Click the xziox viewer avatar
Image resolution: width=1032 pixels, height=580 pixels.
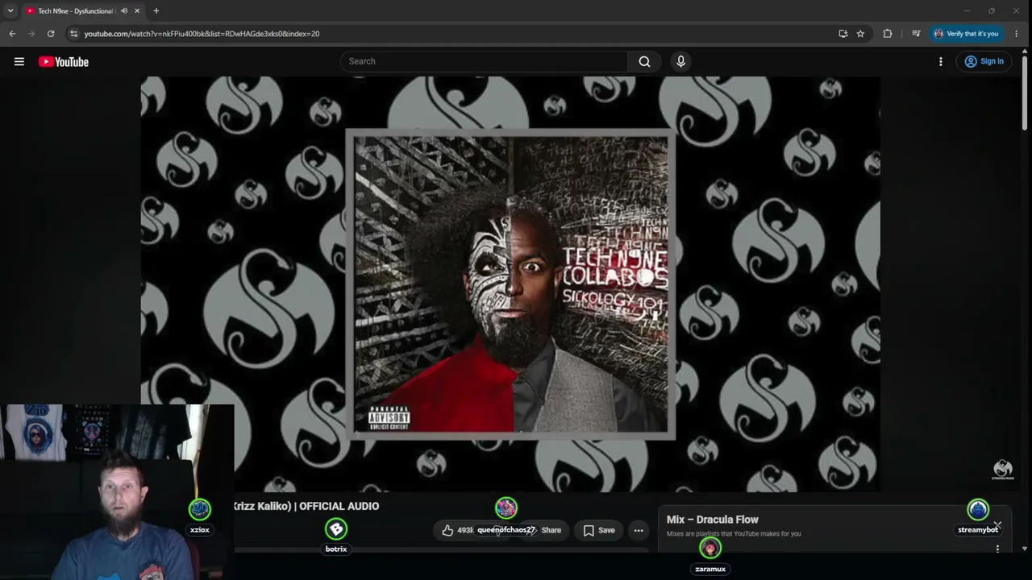pos(199,509)
